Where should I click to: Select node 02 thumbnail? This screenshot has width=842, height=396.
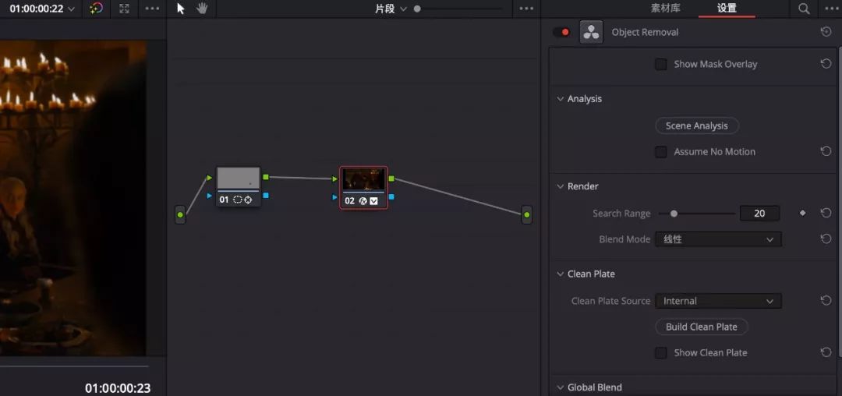363,179
